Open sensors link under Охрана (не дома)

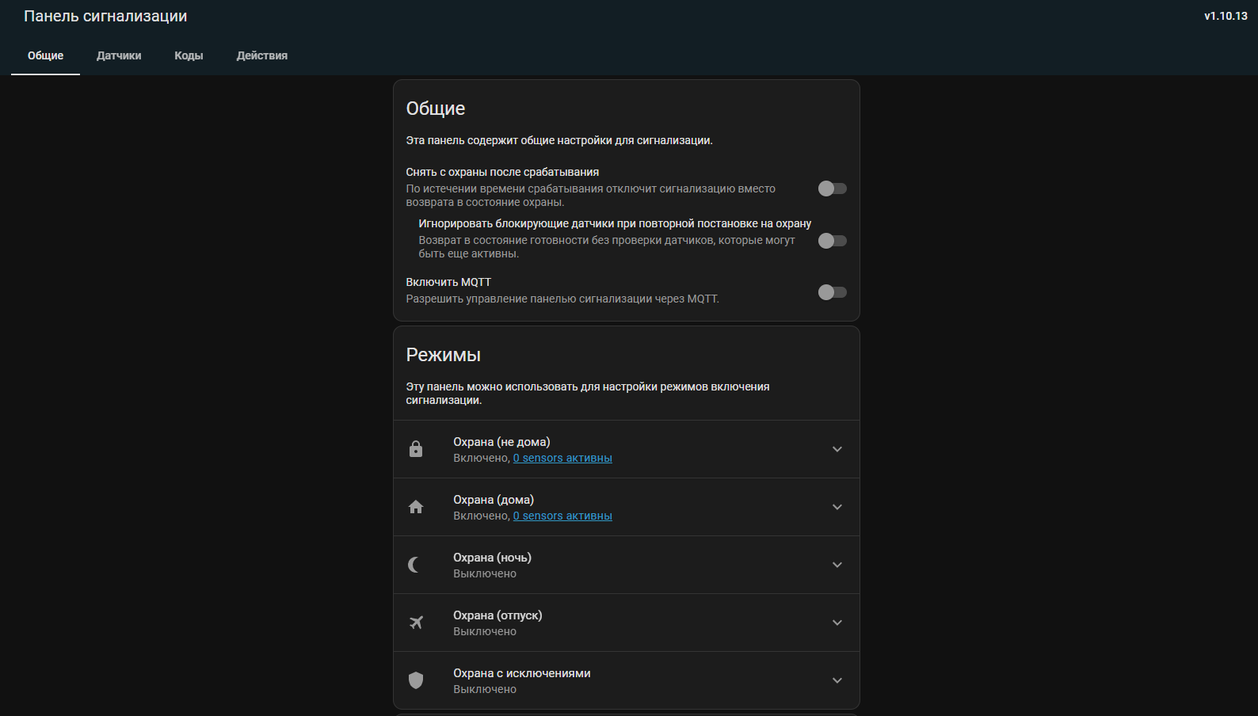(x=562, y=458)
